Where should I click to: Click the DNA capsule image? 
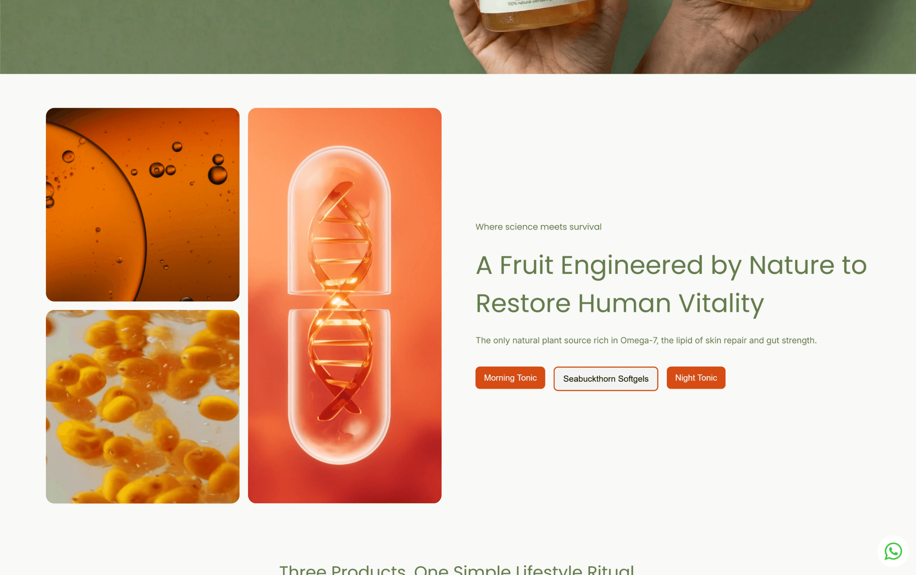point(345,305)
